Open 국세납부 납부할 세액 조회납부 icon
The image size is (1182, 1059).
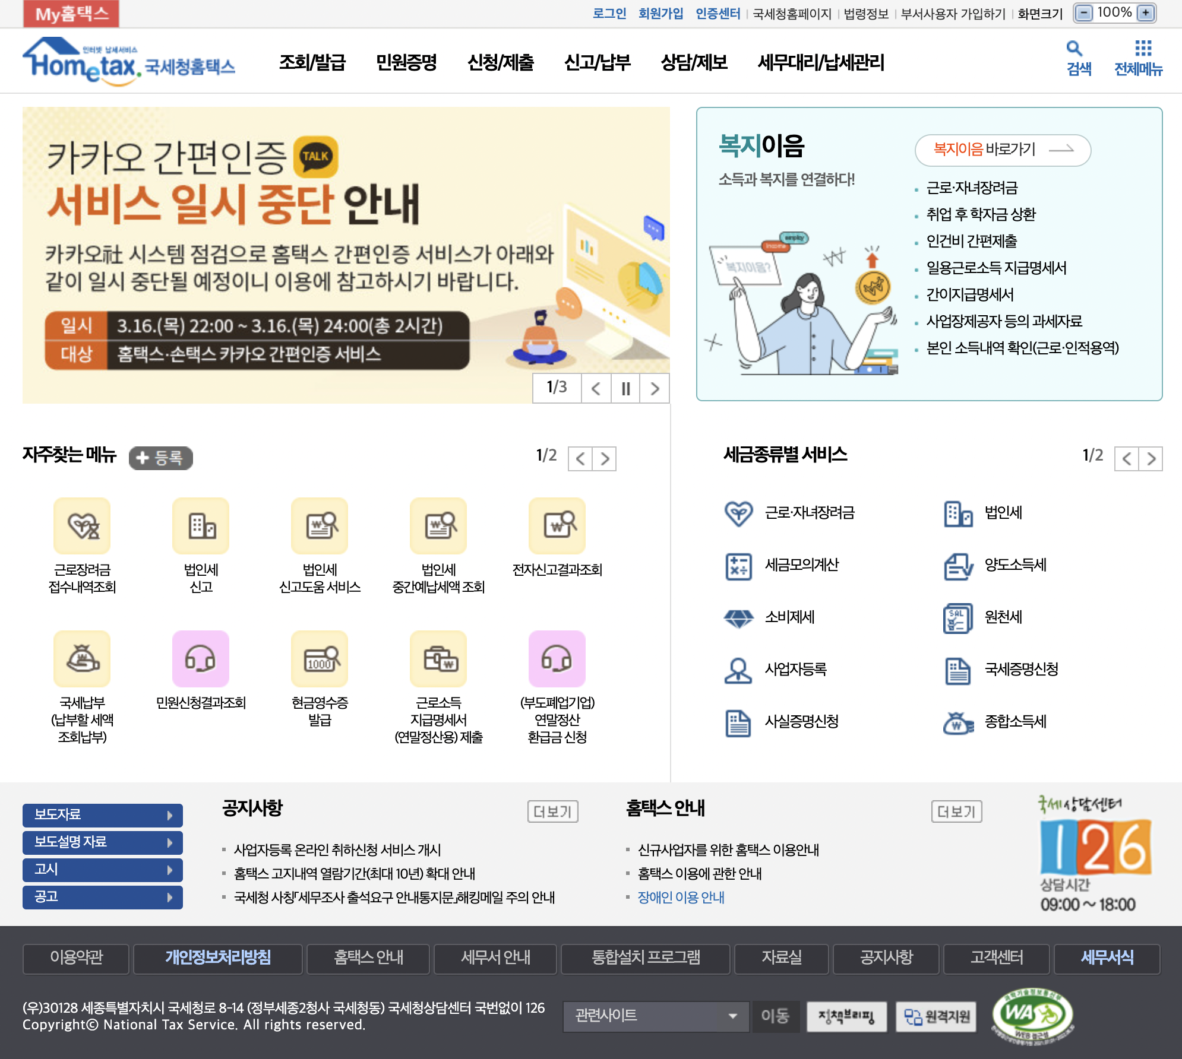(82, 659)
